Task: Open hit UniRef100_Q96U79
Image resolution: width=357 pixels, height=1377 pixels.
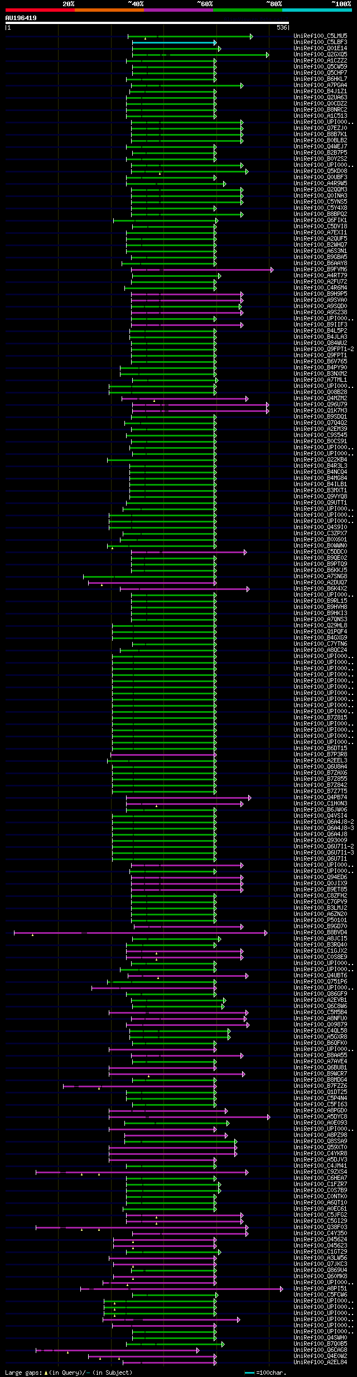Action: click(x=320, y=405)
